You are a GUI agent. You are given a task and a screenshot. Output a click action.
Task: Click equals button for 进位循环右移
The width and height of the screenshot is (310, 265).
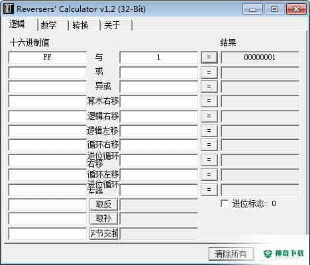click(209, 160)
